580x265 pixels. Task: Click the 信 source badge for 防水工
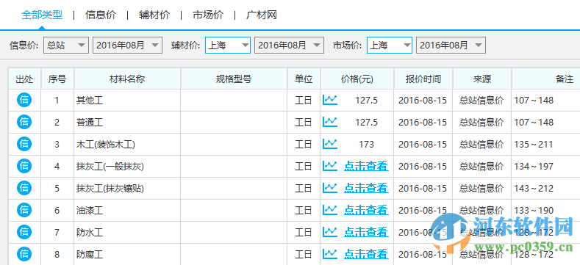pos(24,232)
